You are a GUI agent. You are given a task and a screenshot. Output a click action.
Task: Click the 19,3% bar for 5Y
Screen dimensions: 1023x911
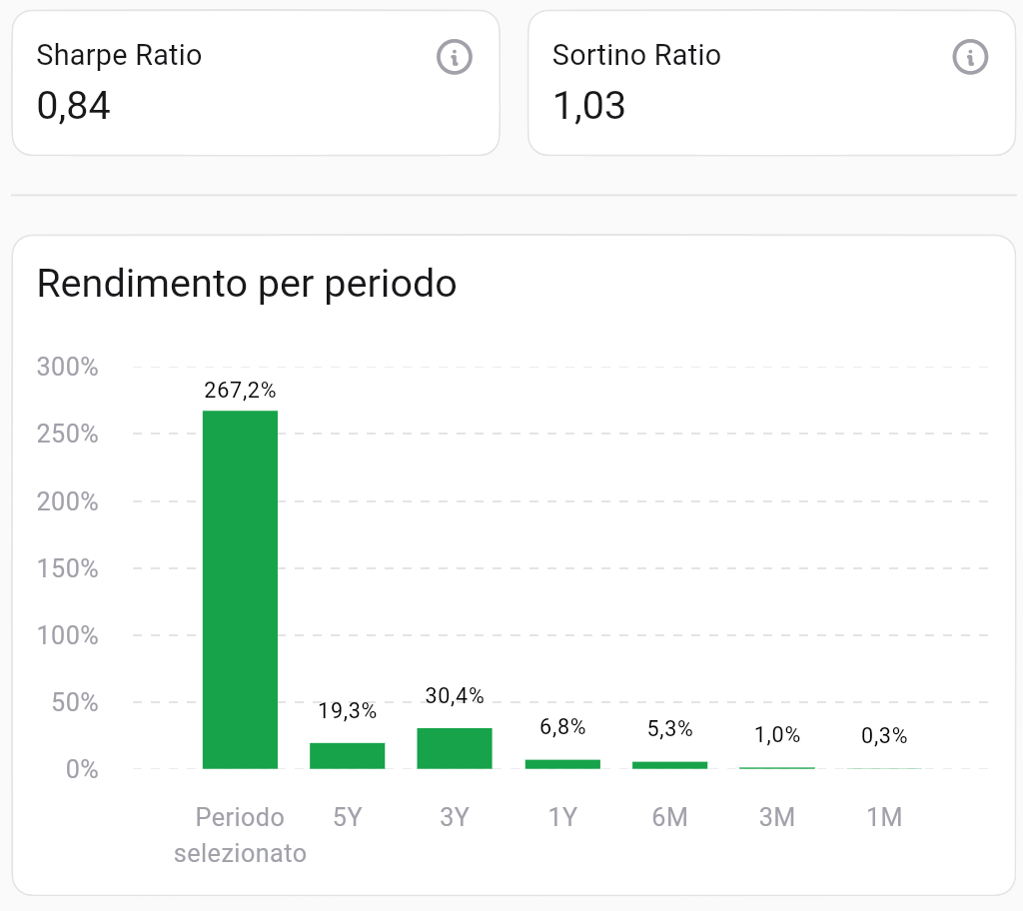(348, 754)
